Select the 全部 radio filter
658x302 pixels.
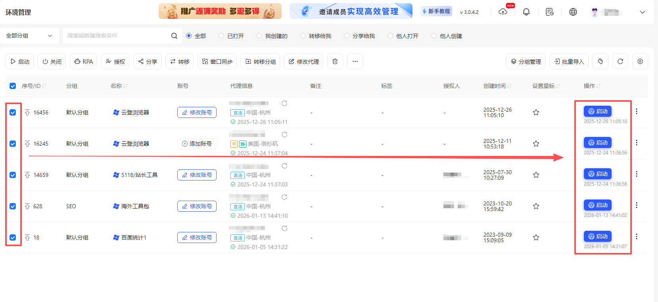(x=189, y=36)
